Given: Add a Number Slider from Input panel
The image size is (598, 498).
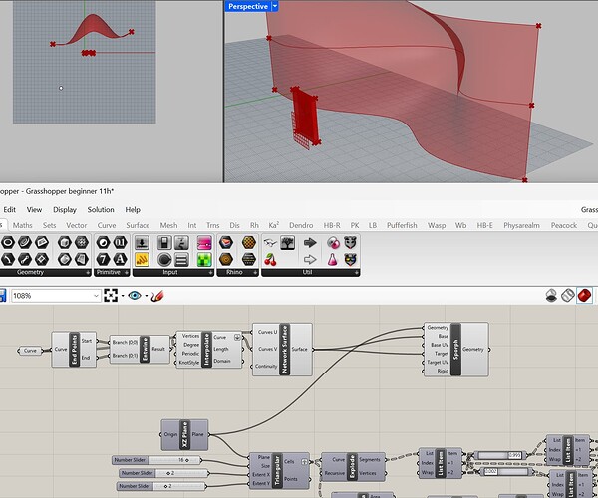Looking at the screenshot, I should [142, 242].
